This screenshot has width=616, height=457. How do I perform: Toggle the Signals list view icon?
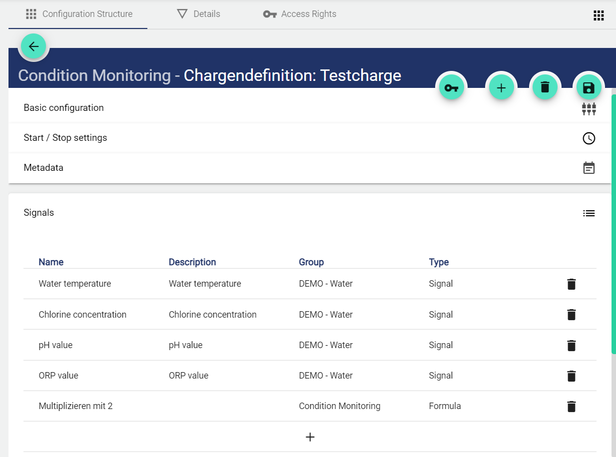[589, 213]
